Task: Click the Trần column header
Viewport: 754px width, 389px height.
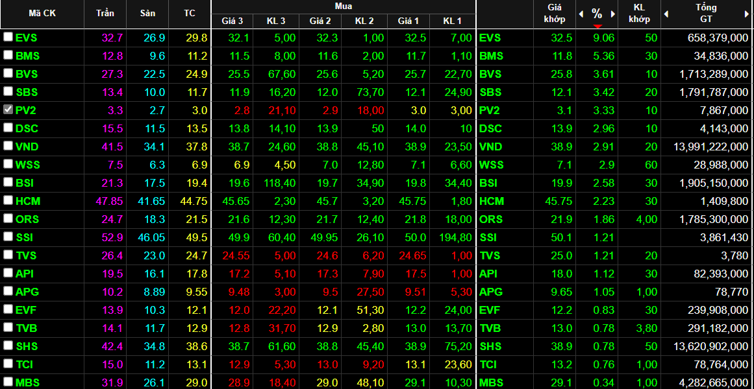Action: point(105,14)
